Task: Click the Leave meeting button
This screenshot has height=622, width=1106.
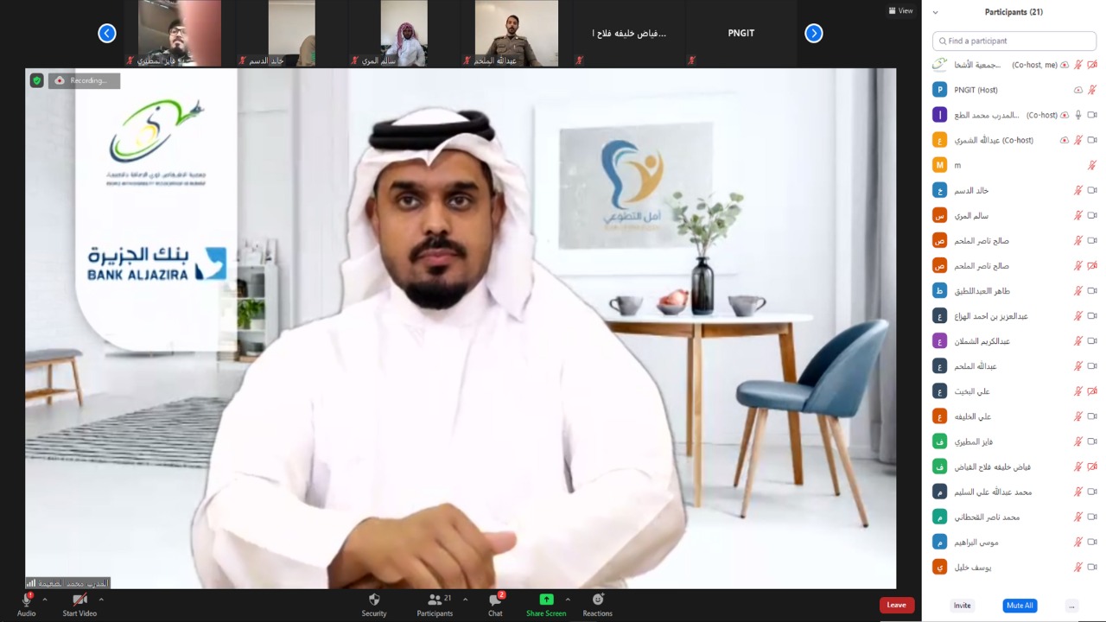Action: [x=897, y=605]
